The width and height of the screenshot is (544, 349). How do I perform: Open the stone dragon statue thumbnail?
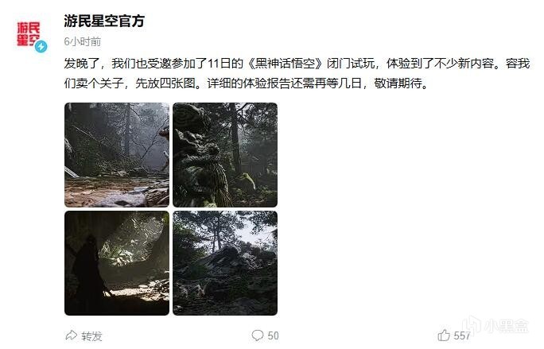[225, 155]
